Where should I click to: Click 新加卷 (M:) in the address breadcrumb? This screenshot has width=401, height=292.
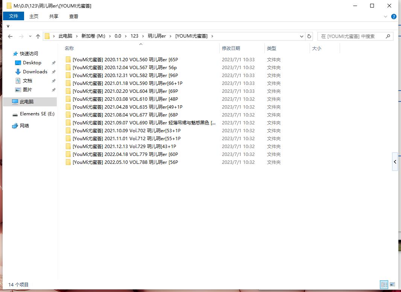(x=93, y=36)
